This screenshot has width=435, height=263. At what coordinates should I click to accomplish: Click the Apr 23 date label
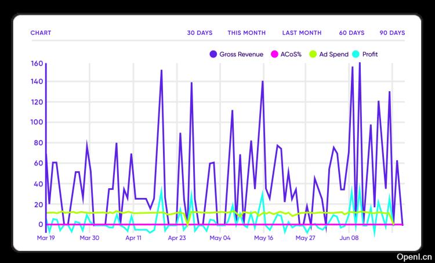pos(176,237)
